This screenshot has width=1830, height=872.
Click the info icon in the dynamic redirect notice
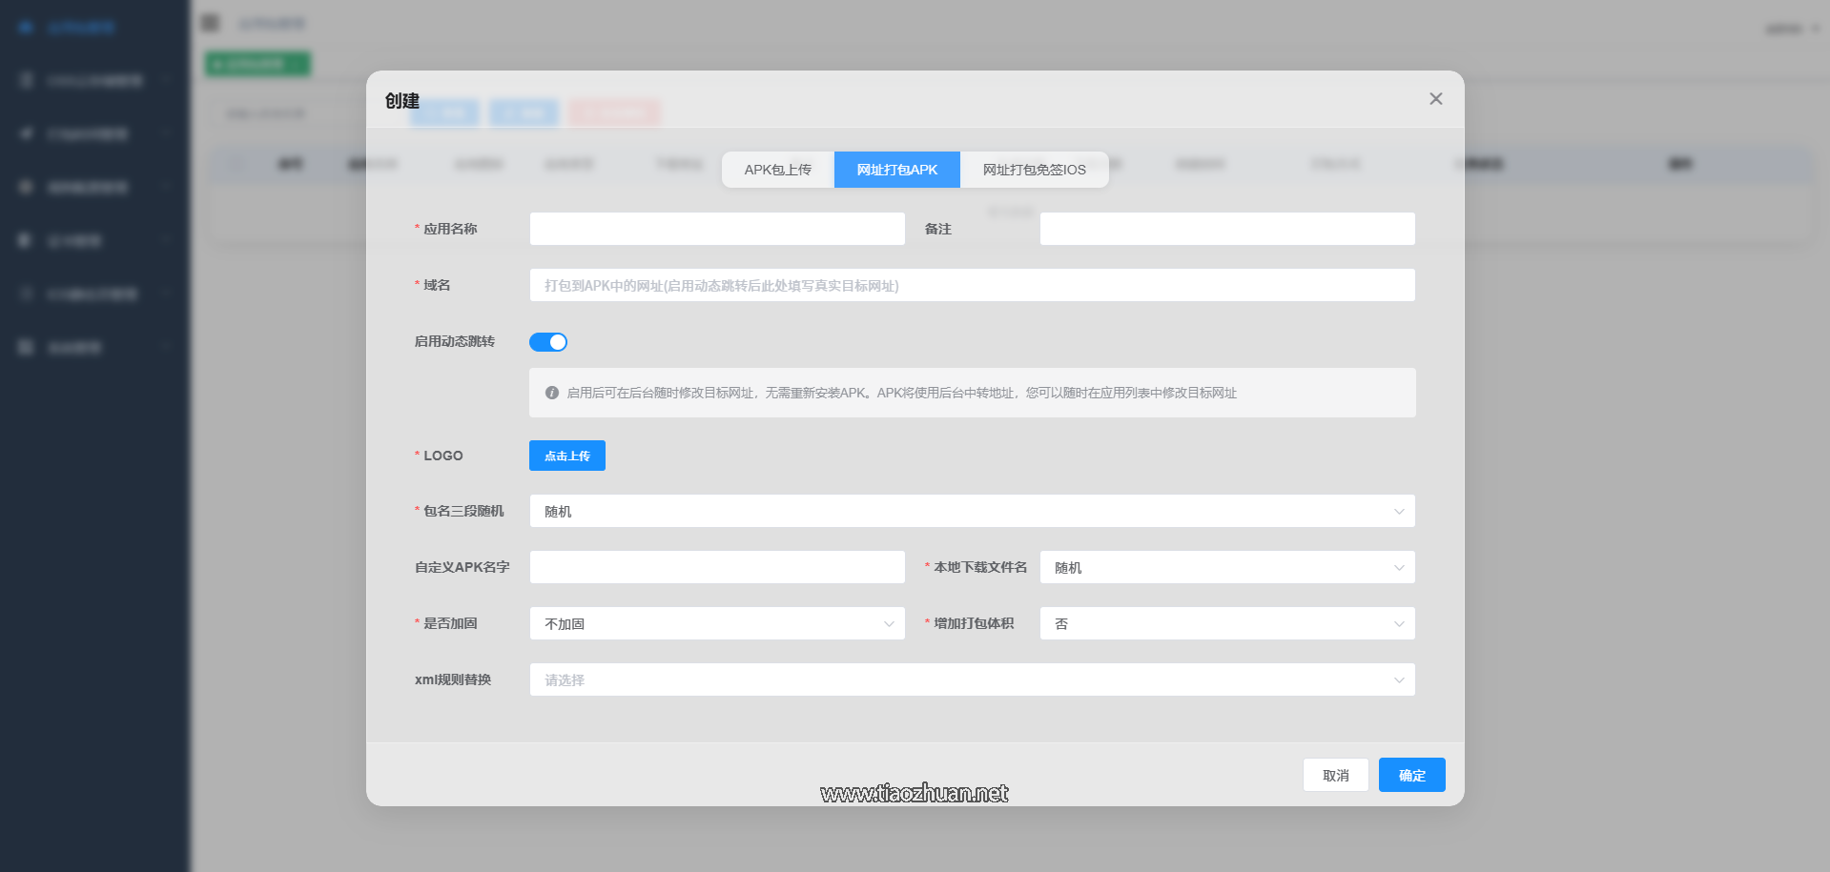click(552, 392)
